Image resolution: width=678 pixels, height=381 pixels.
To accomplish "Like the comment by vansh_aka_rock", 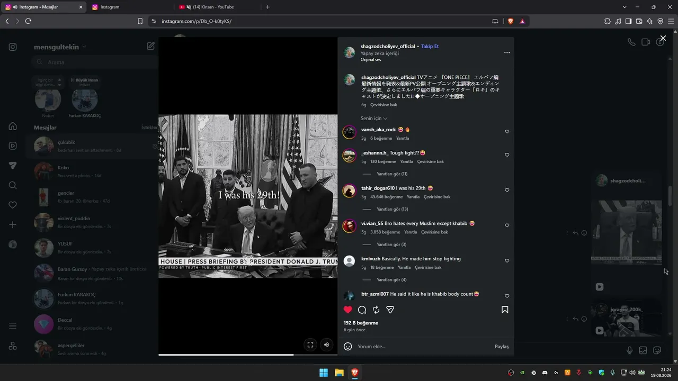I will click(507, 132).
